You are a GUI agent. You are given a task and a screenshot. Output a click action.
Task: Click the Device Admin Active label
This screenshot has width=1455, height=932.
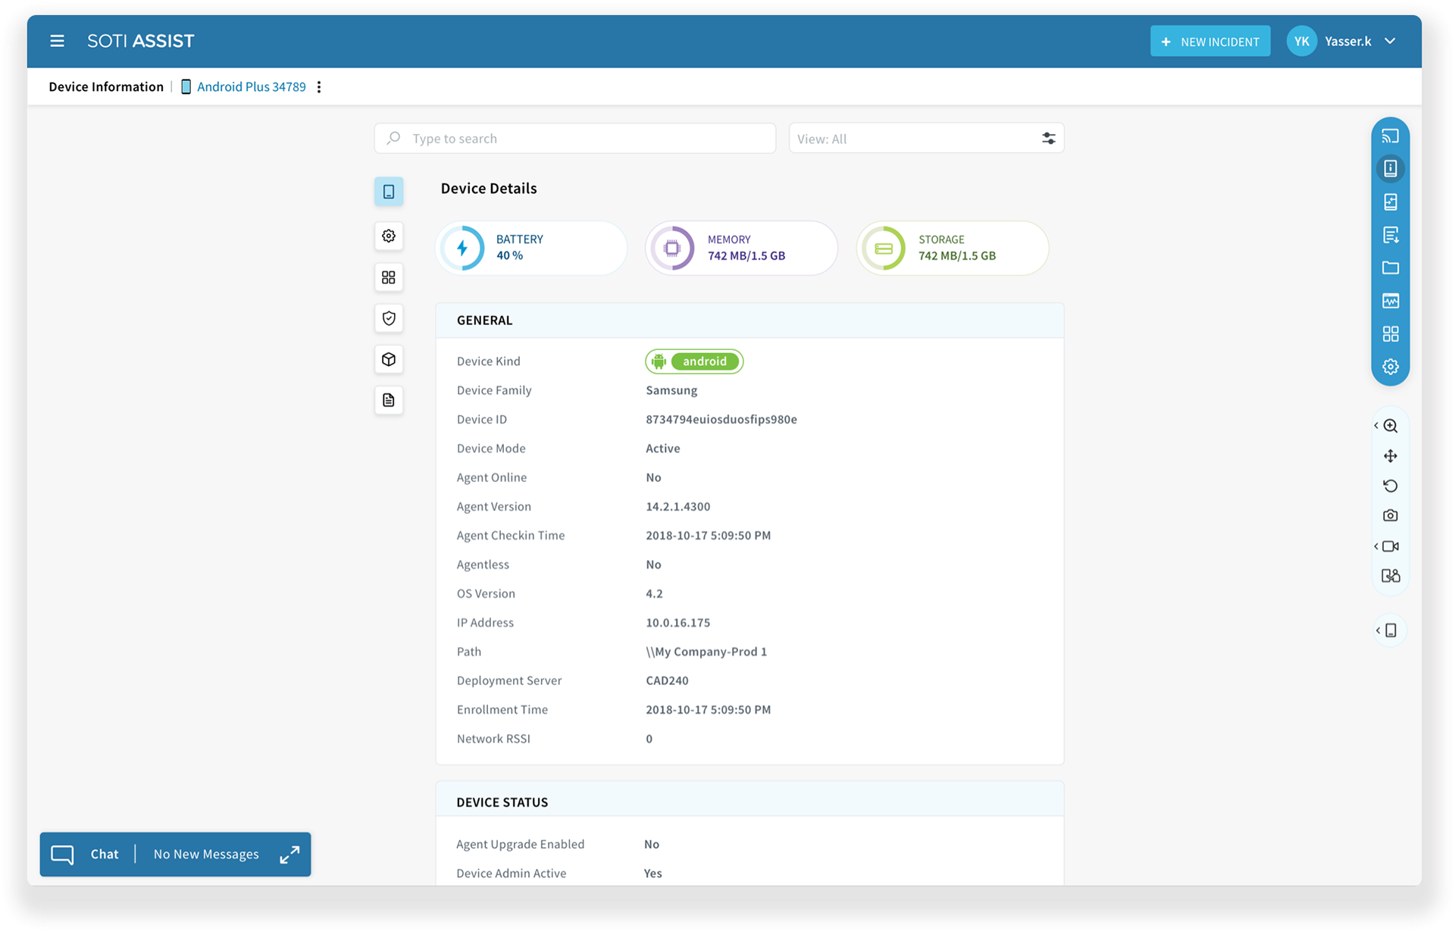click(x=512, y=873)
